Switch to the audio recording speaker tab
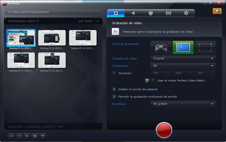This screenshot has width=226, height=142. coord(133,13)
